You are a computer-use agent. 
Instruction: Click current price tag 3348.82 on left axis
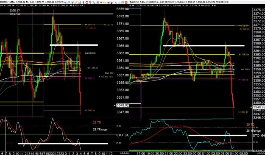tap(123, 105)
